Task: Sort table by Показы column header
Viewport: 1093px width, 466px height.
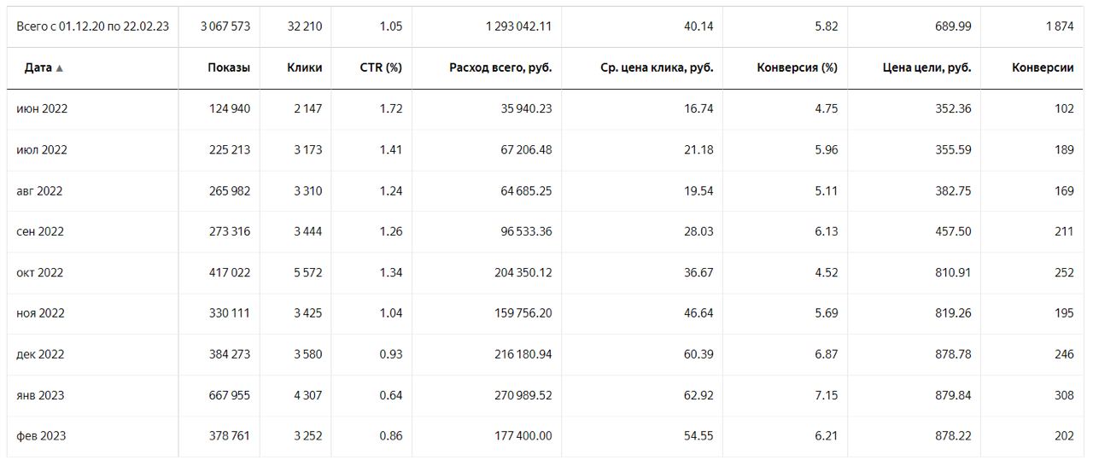Action: [x=228, y=68]
